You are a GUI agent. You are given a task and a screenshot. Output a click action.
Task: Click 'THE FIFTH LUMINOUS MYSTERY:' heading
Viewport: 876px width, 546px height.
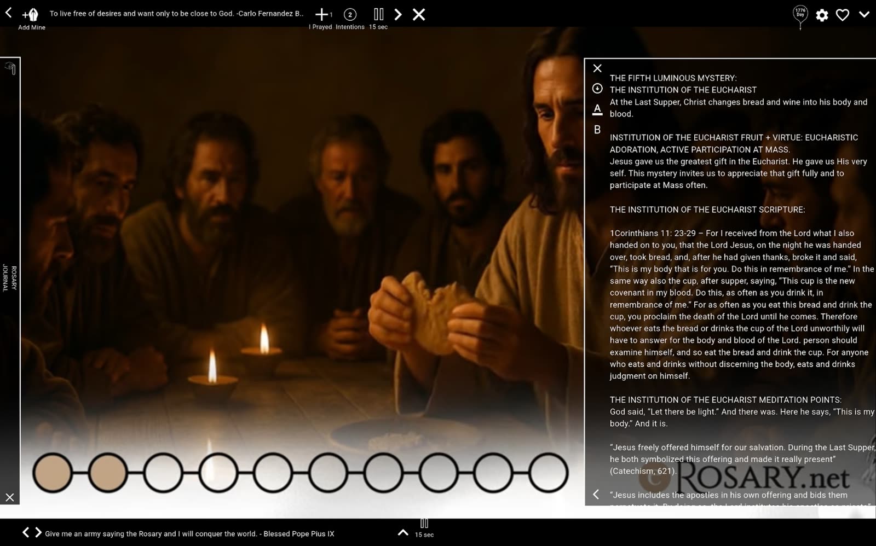coord(673,78)
